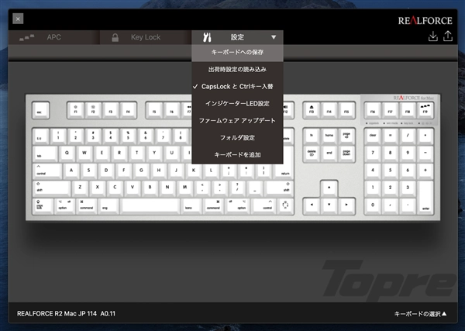Select the esc key on the keyboard
The image size is (465, 331).
tap(40, 110)
